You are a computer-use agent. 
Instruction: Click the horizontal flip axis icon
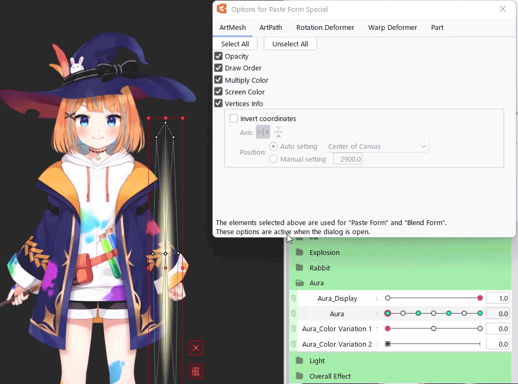(263, 132)
